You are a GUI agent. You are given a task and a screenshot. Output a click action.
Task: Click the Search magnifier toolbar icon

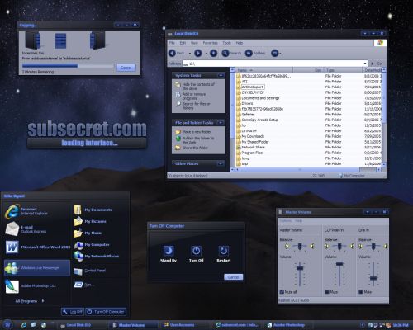coord(225,53)
